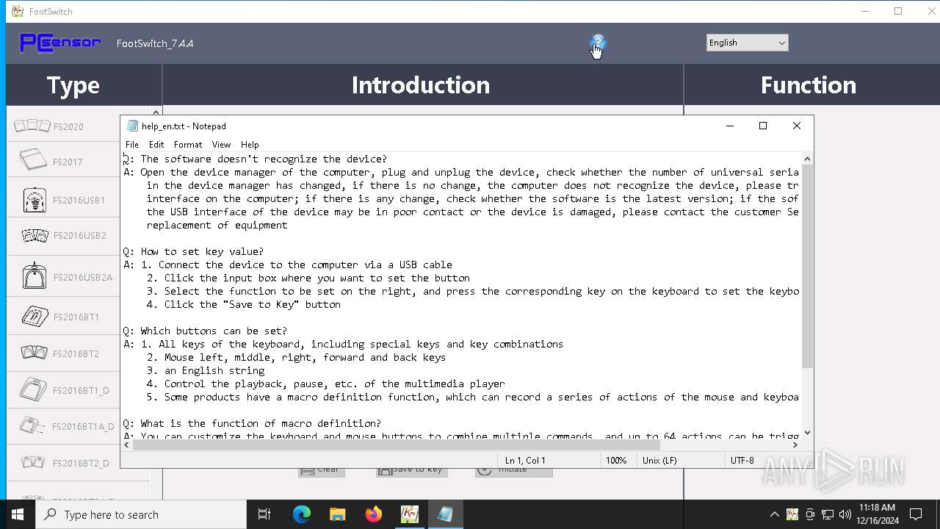Click in the taskbar search box
Screen dimensions: 940x529
coord(141,514)
